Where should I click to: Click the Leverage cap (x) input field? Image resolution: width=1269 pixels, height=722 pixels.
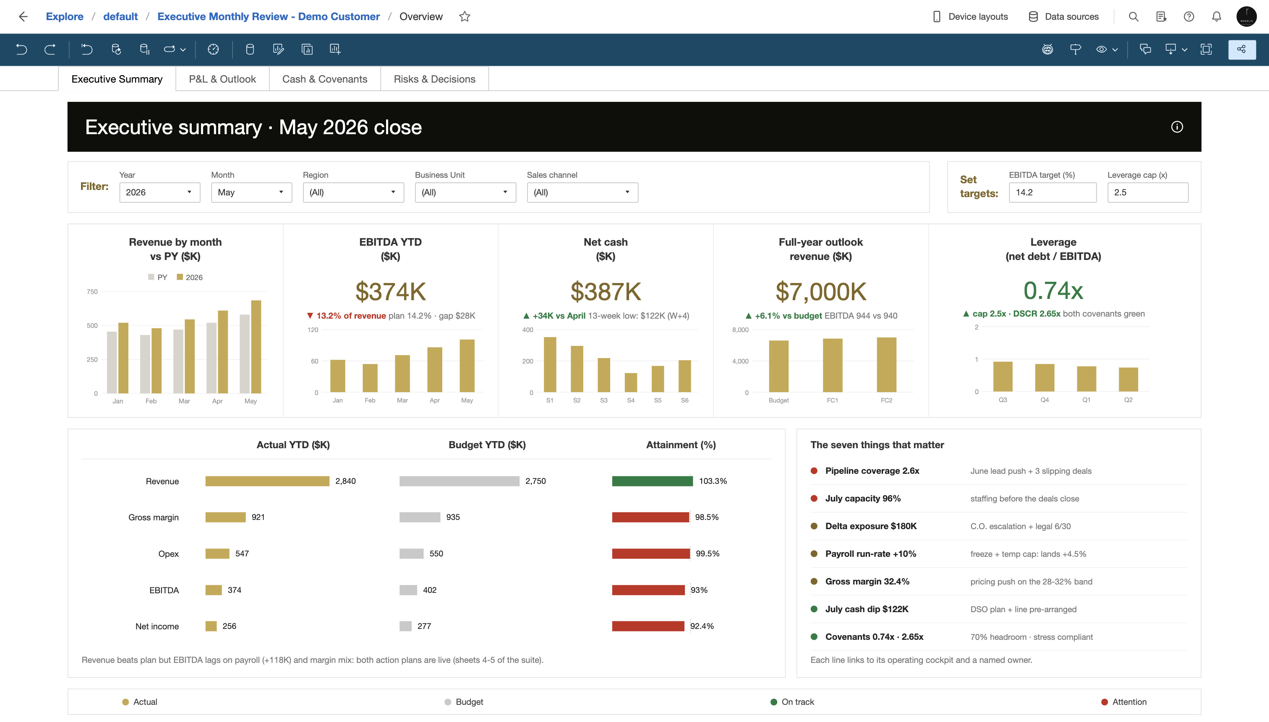click(x=1147, y=192)
